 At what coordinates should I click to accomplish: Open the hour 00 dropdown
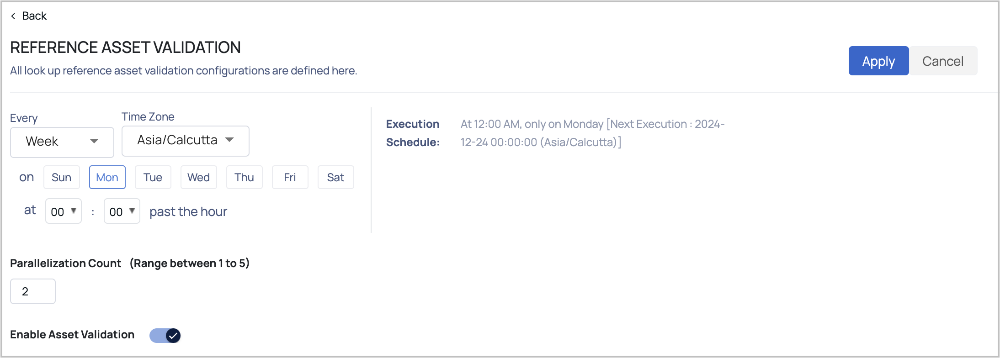64,211
